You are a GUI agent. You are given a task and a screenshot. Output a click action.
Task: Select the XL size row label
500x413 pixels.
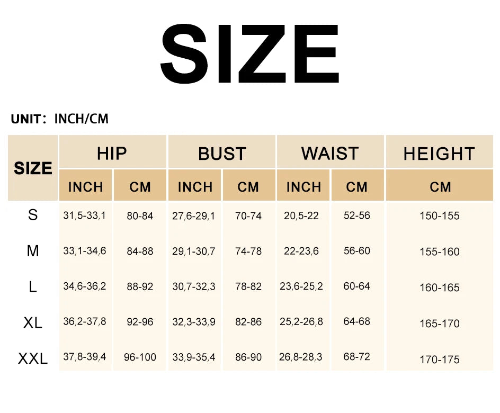tap(33, 322)
